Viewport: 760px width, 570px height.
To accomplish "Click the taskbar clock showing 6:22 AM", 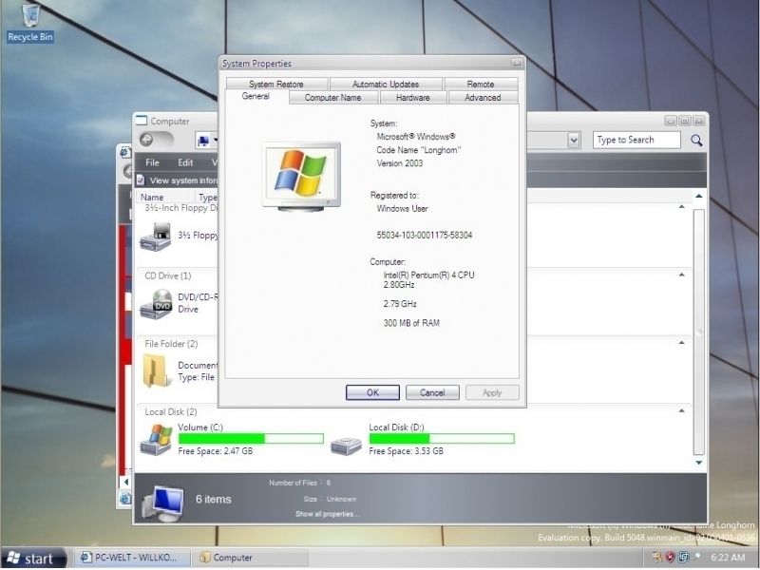I will pyautogui.click(x=728, y=558).
